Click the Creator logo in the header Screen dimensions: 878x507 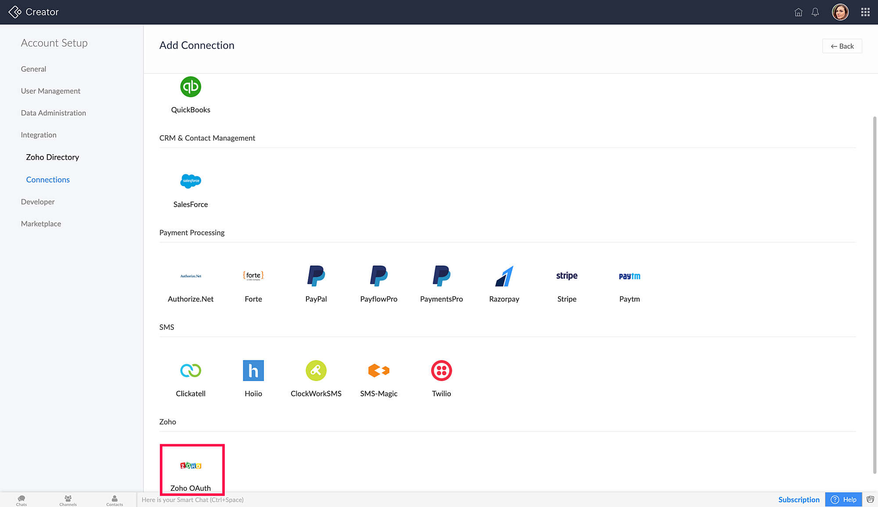(33, 12)
